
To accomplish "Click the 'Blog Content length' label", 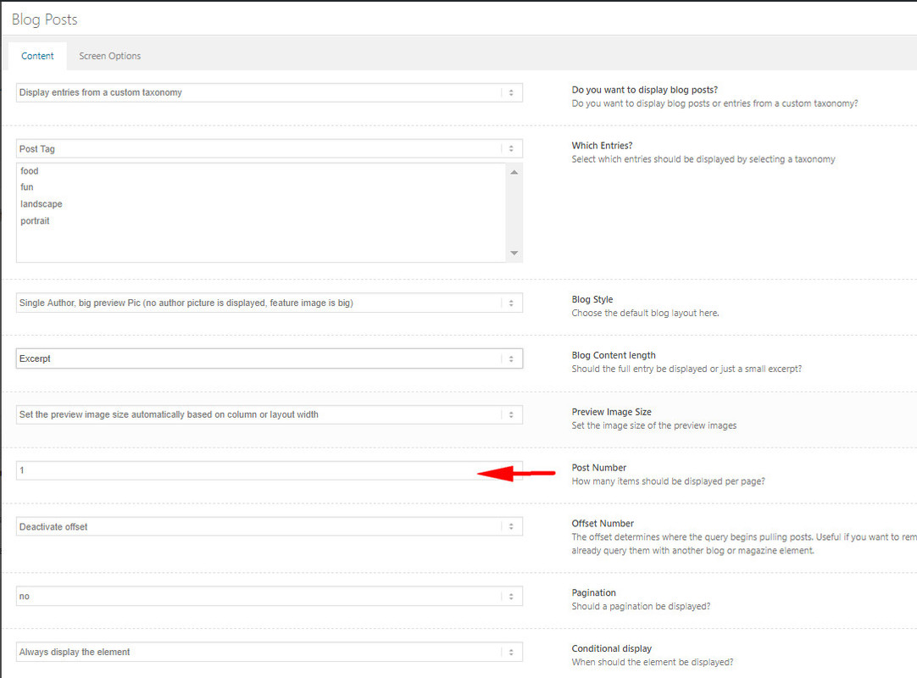I will click(x=614, y=355).
